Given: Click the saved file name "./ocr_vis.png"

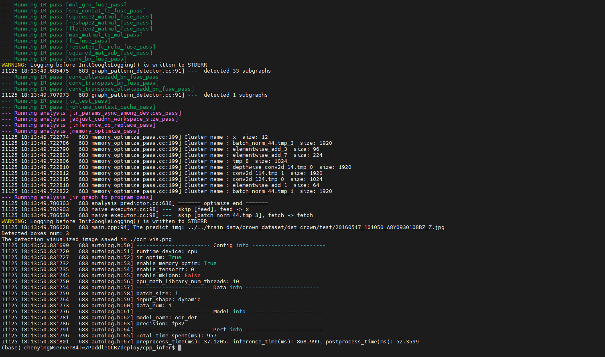Looking at the screenshot, I should coord(151,239).
